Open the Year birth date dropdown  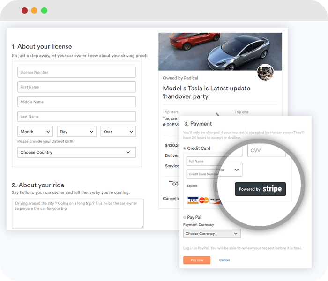pyautogui.click(x=118, y=132)
